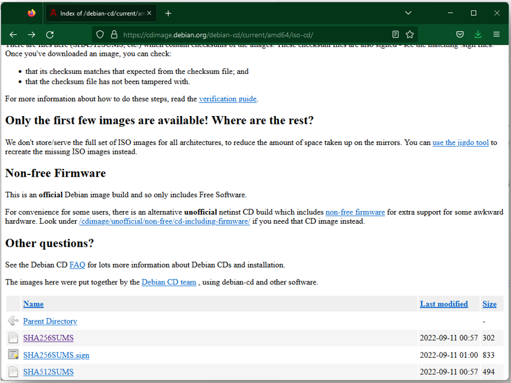Click the size value 833
The height and width of the screenshot is (383, 511).
(489, 355)
